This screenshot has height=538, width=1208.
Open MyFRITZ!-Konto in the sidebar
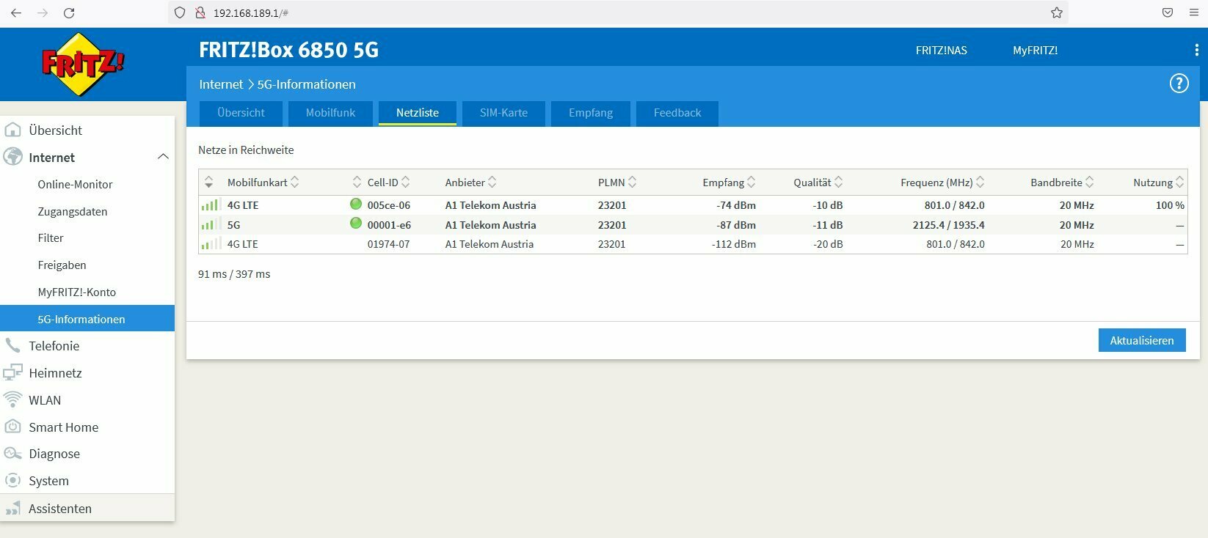click(x=77, y=292)
